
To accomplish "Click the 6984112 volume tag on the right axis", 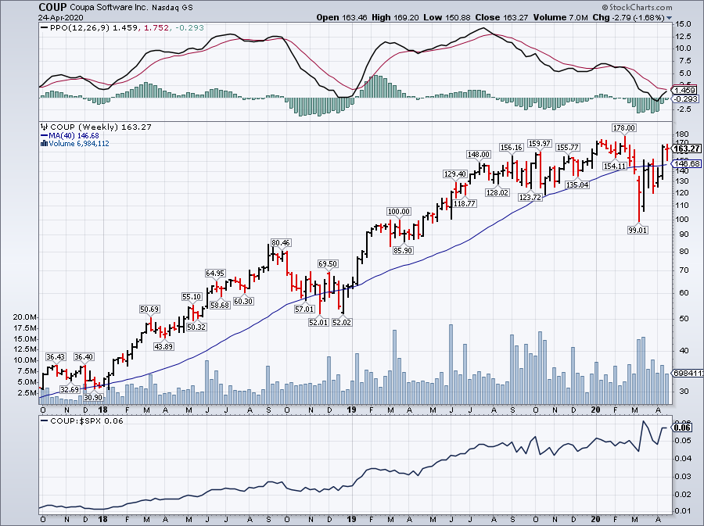I will (688, 373).
